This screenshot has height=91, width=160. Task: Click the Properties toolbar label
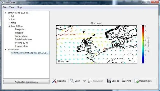tap(62, 81)
